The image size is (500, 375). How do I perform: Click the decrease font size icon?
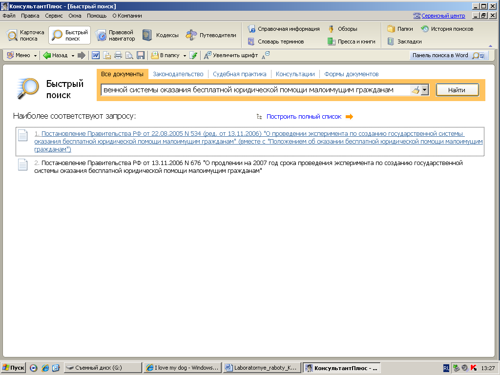266,55
